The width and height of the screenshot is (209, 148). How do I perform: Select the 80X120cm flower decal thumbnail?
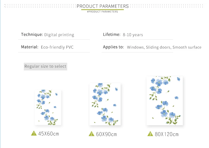[165, 101]
